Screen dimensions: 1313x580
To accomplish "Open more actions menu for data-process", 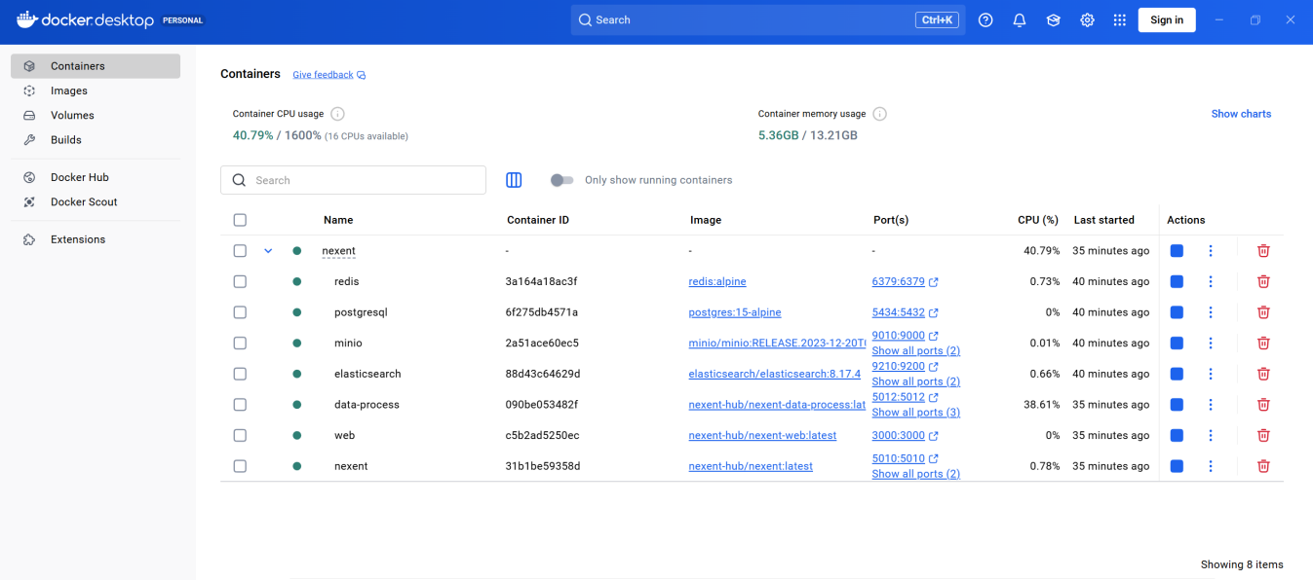I will [1211, 405].
